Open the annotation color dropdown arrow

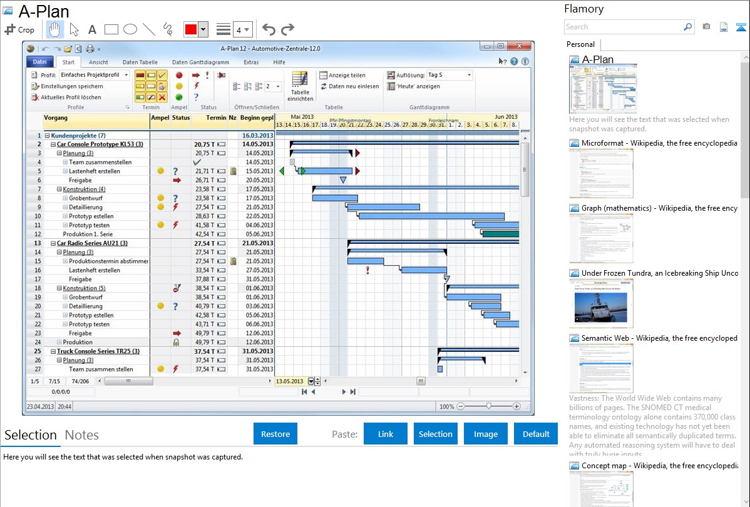coord(203,29)
